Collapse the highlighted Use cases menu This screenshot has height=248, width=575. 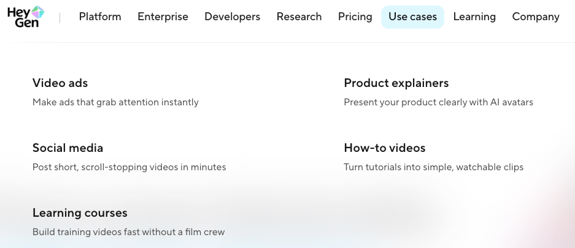[x=412, y=17]
